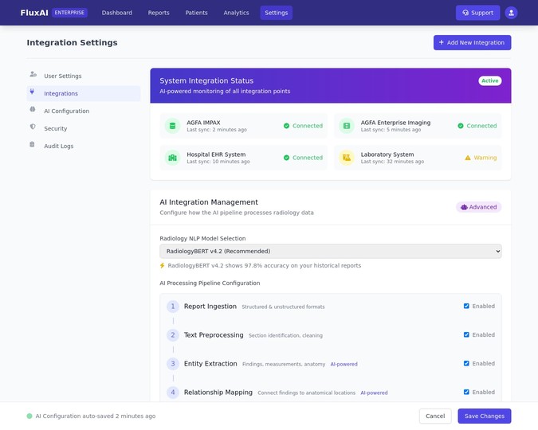This screenshot has height=430, width=538.
Task: Click the AGFA Enterprise Imaging archive icon
Action: click(x=347, y=126)
